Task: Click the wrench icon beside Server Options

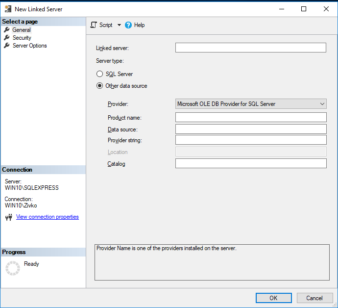Action: [x=7, y=46]
